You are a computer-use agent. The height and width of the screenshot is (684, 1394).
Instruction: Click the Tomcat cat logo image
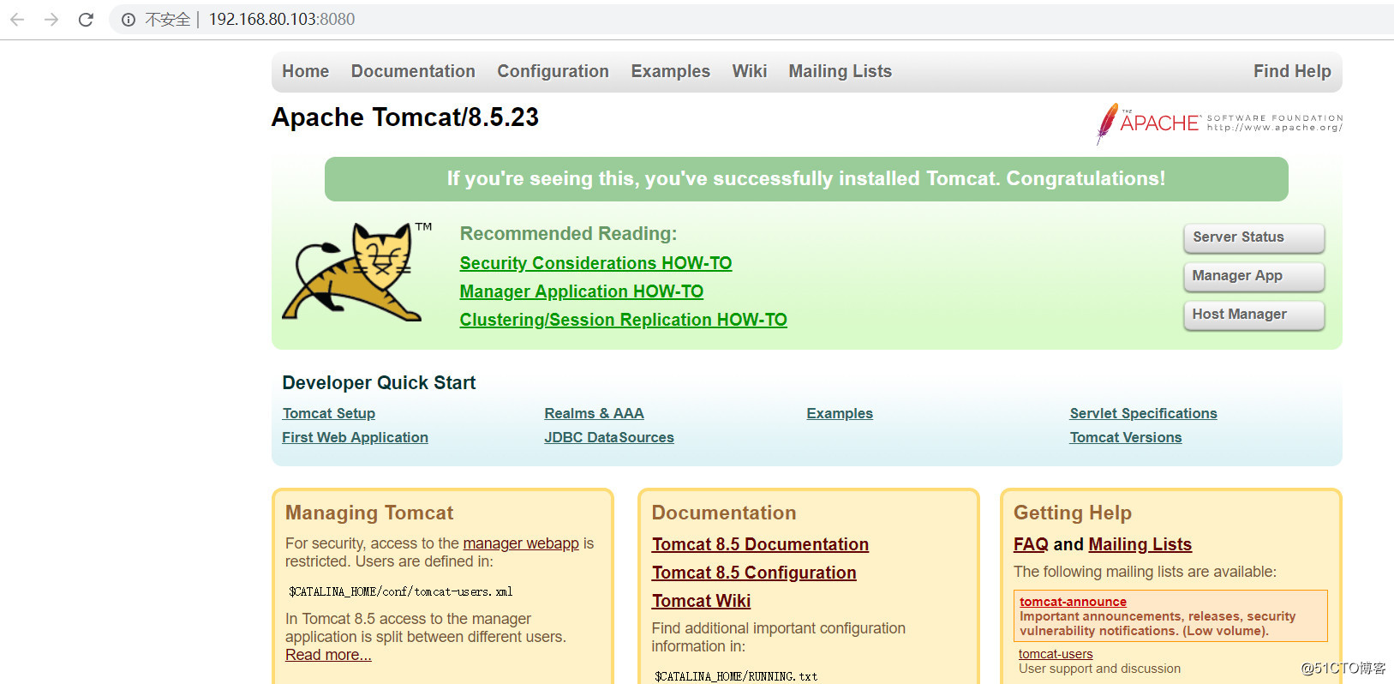coord(357,272)
